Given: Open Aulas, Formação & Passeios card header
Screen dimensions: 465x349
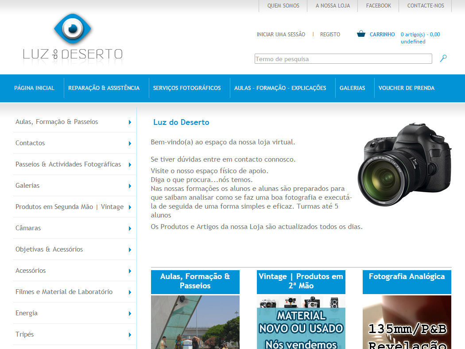Looking at the screenshot, I should [195, 282].
